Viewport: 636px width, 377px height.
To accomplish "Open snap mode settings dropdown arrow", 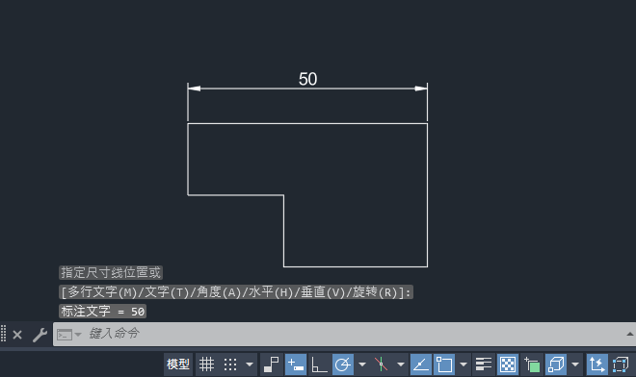I will click(x=250, y=364).
